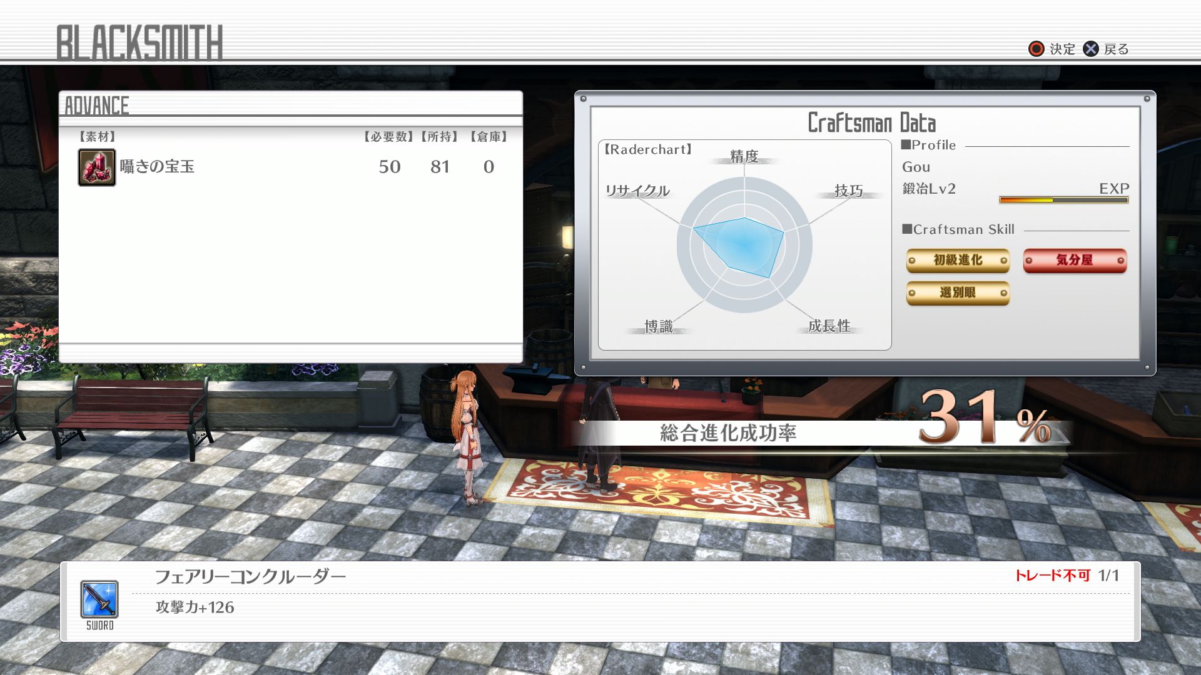Select the 選別眼 craftsman skill button

[958, 292]
